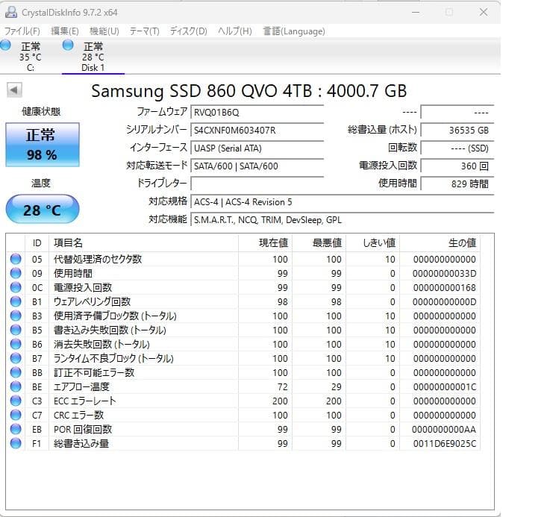The width and height of the screenshot is (550, 517).
Task: Click status orb for ID 0C row
Action: [16, 288]
